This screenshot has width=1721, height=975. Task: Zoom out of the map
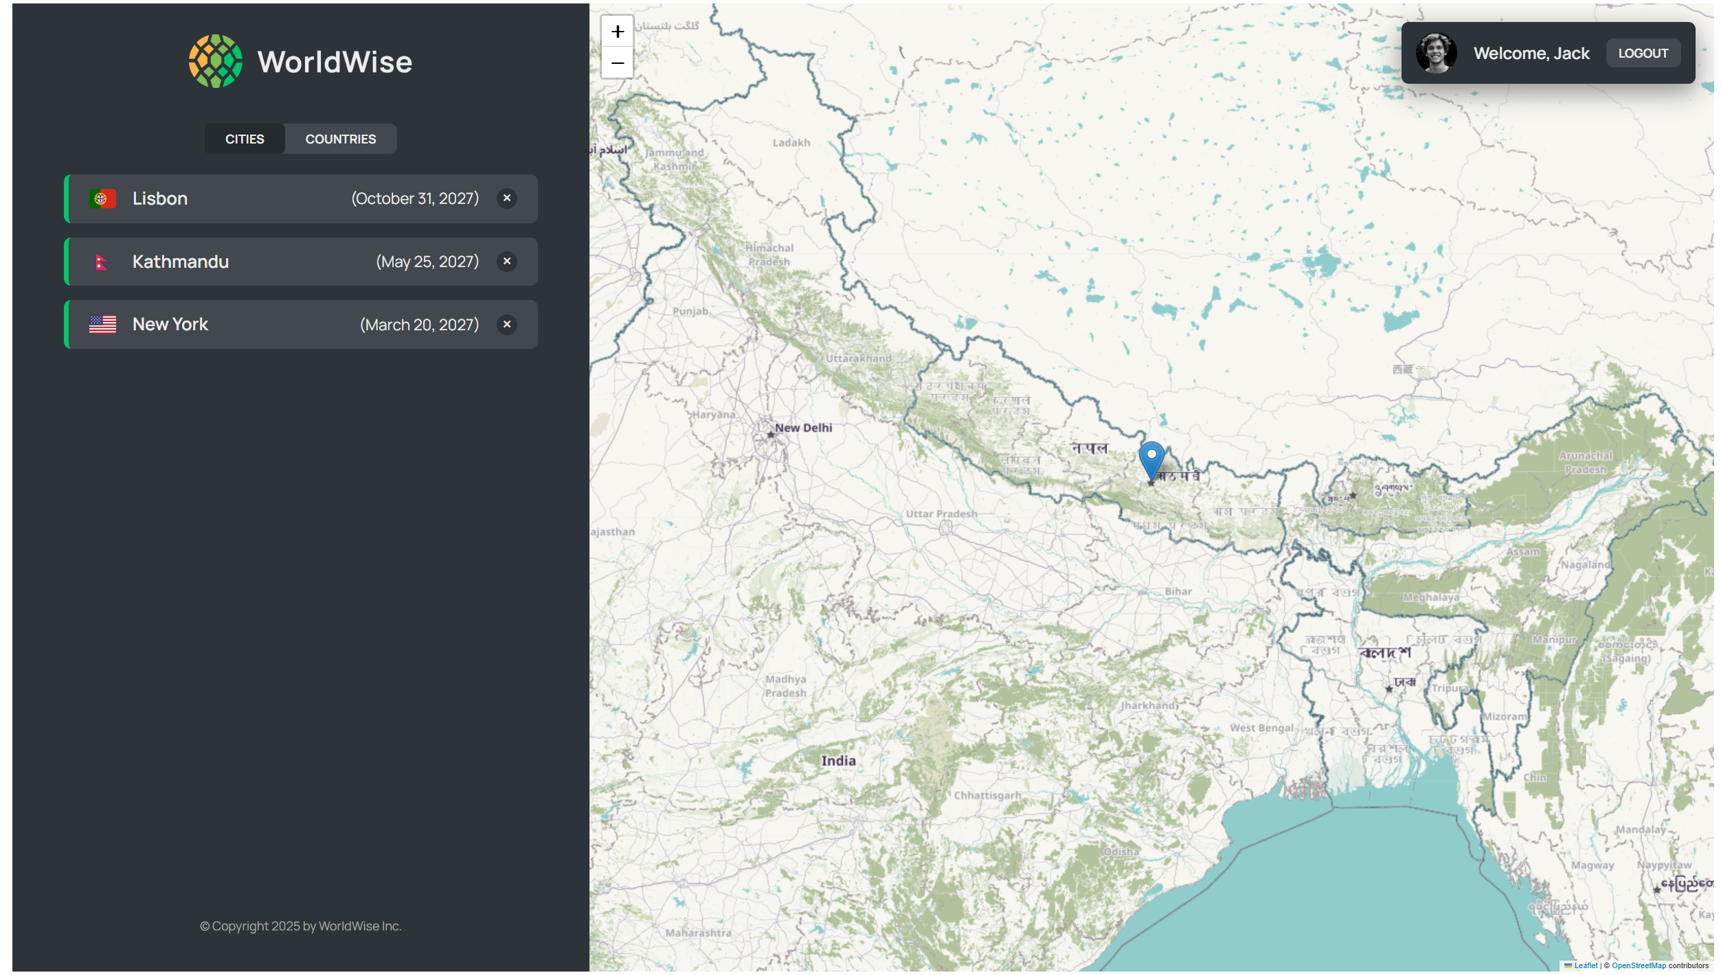[617, 63]
